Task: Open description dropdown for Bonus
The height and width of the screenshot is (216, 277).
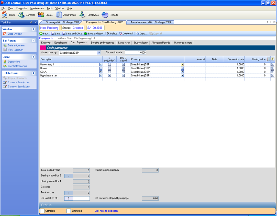Action: [101, 68]
